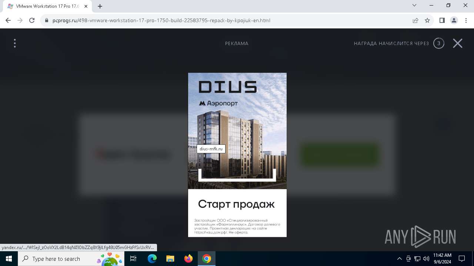This screenshot has height=266, width=474.
Task: Open the volume tray icon
Action: pos(426,259)
